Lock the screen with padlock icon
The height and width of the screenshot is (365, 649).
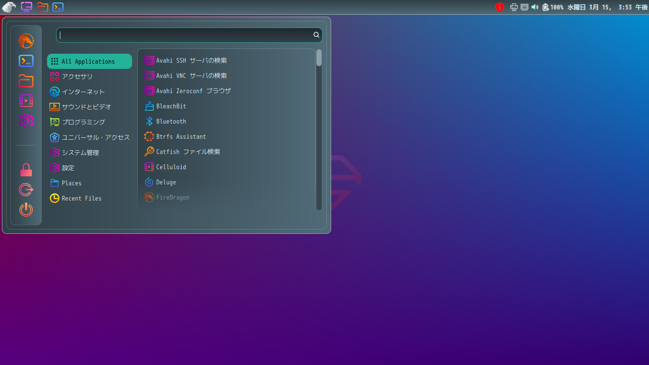[x=26, y=170]
